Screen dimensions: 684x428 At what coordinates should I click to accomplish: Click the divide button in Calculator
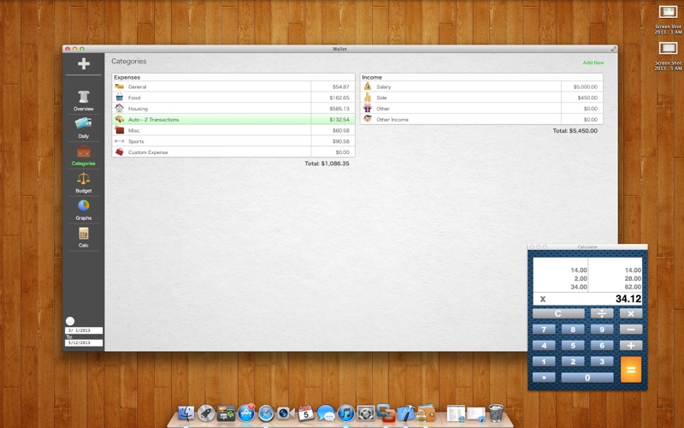tap(602, 313)
